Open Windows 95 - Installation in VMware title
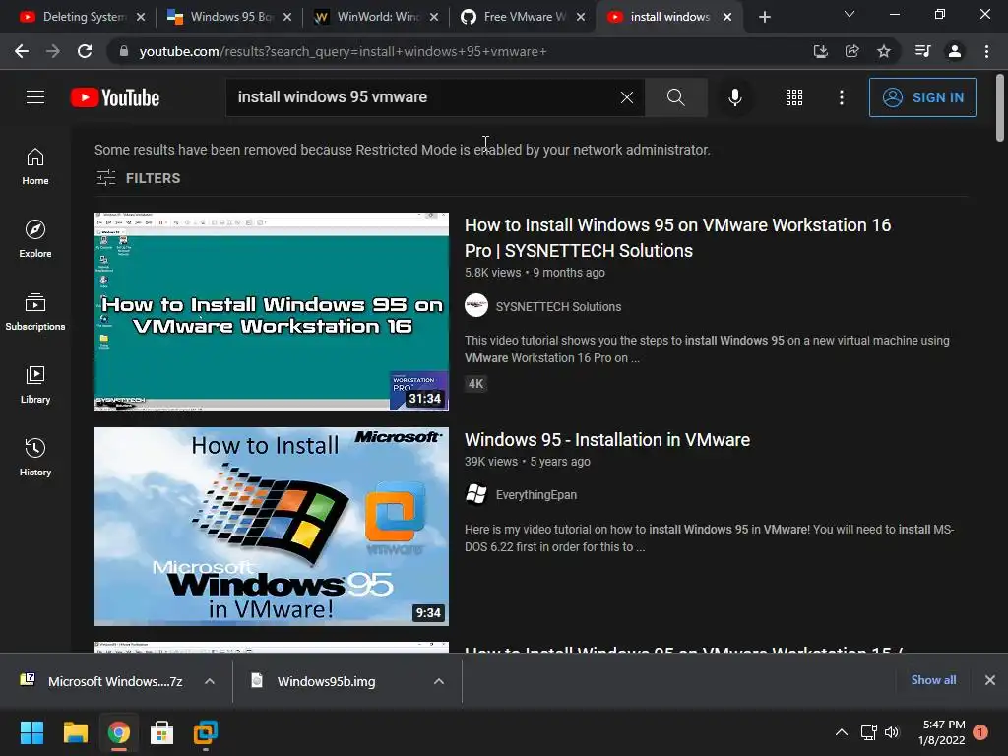The height and width of the screenshot is (756, 1008). point(607,440)
